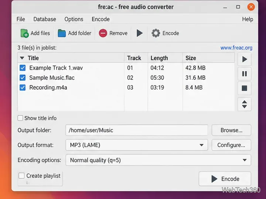The height and width of the screenshot is (199, 266).
Task: Uncheck Sample Music.flac checkbox
Action: pyautogui.click(x=23, y=78)
